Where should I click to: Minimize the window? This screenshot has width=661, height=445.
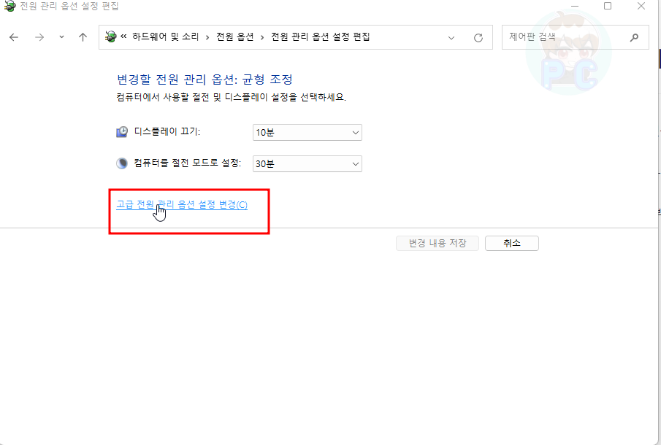[575, 7]
